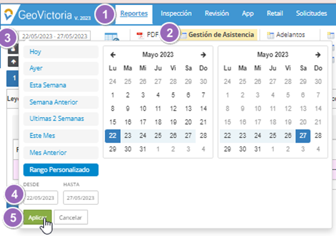The image size is (336, 236).
Task: Select day 15 in left calendar
Action: (112, 122)
